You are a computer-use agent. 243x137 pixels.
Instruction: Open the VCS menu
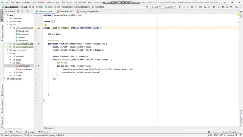[75, 3]
